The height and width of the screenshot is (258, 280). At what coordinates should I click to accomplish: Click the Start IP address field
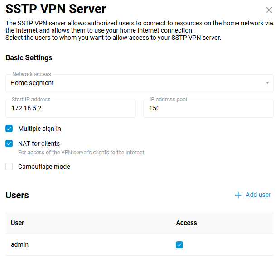point(71,109)
